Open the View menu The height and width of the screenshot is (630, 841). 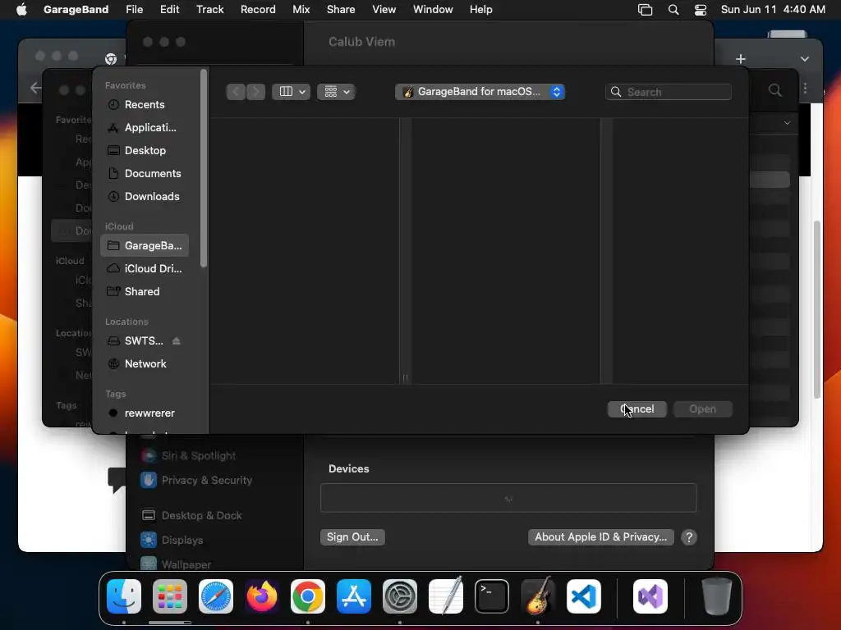(384, 10)
